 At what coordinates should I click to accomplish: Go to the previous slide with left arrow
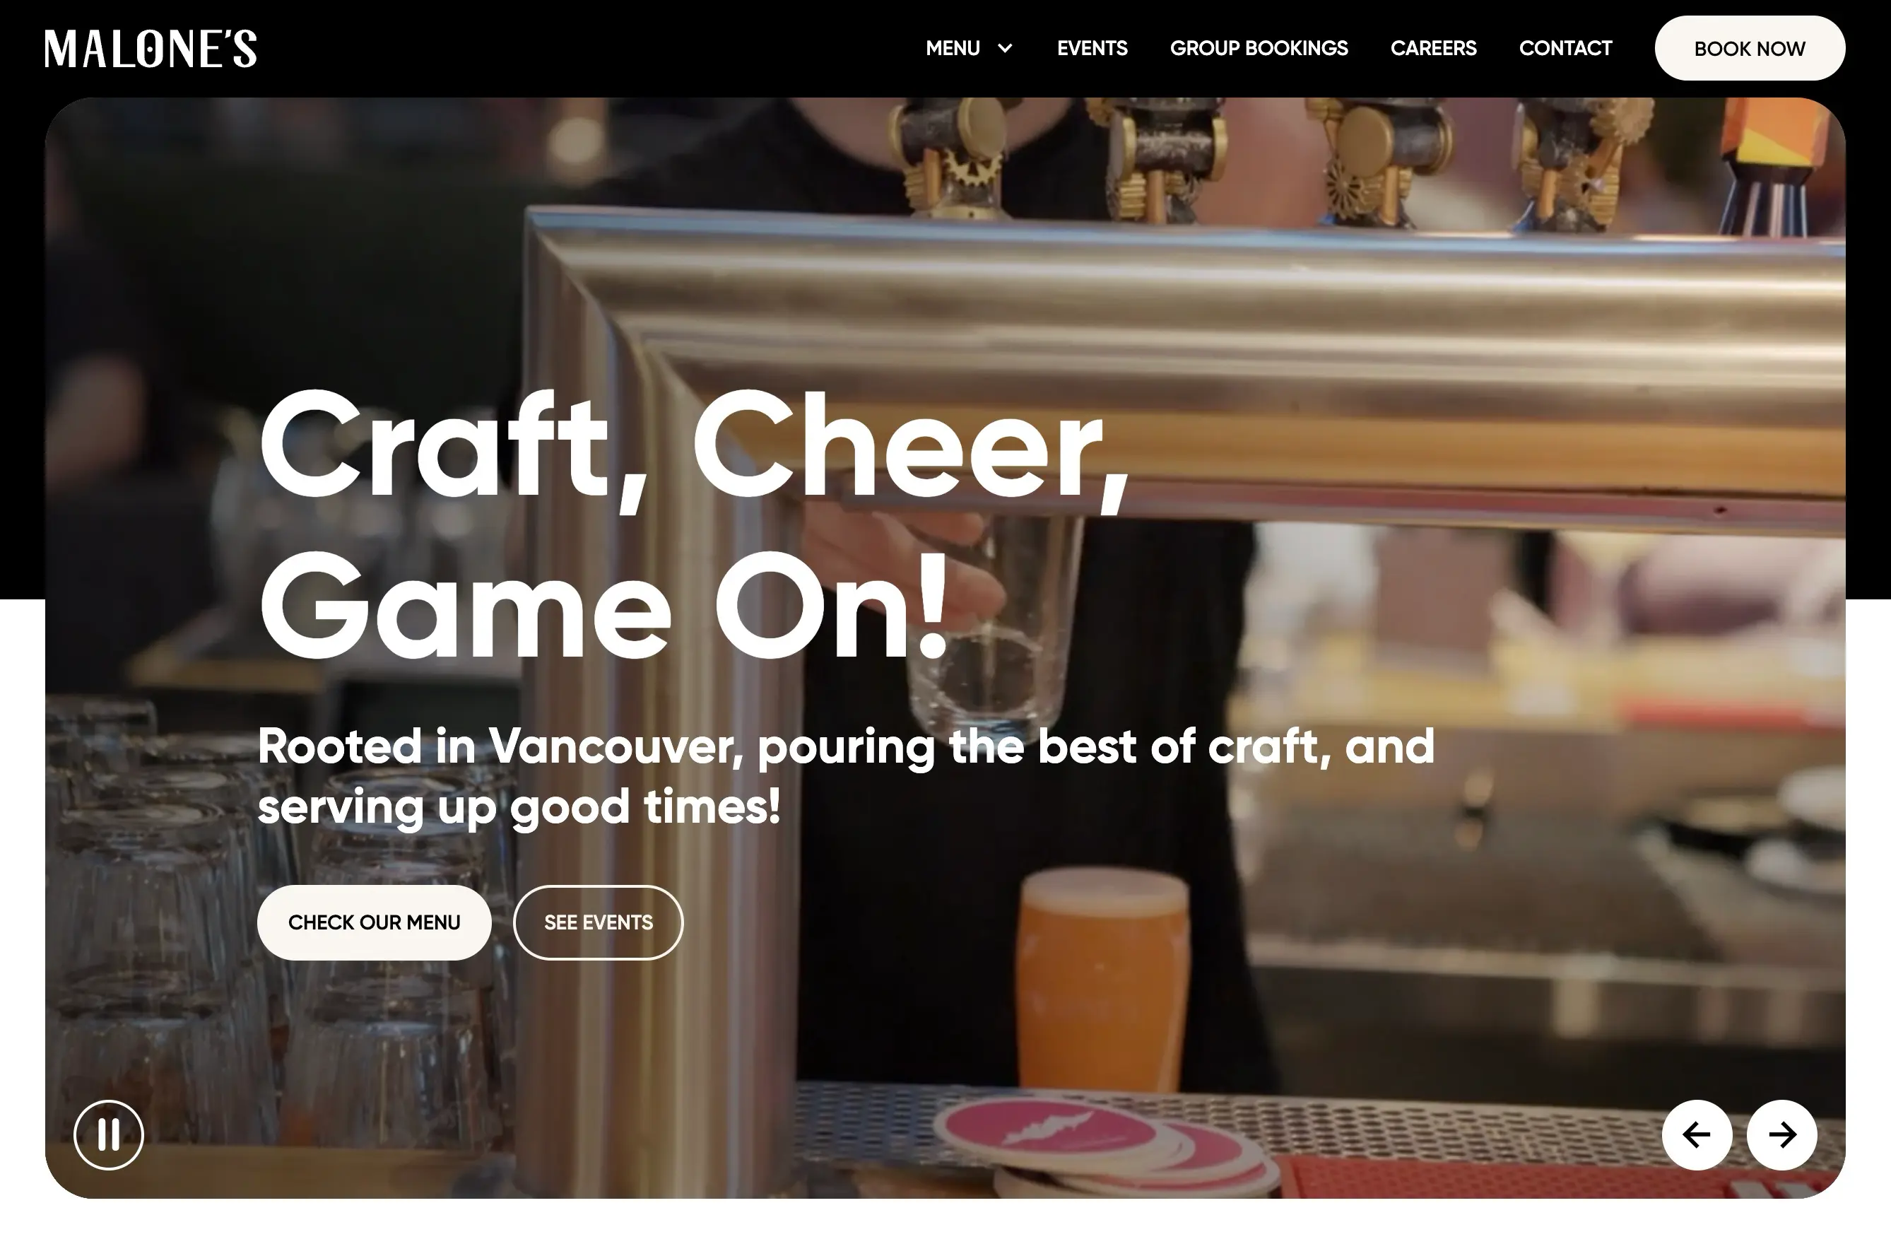click(1697, 1134)
